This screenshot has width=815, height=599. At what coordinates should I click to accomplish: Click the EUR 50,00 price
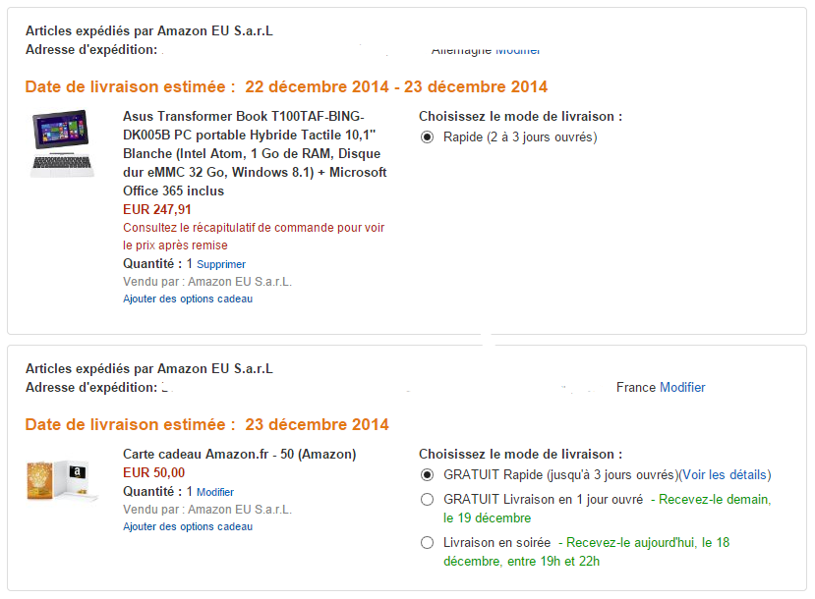(153, 473)
